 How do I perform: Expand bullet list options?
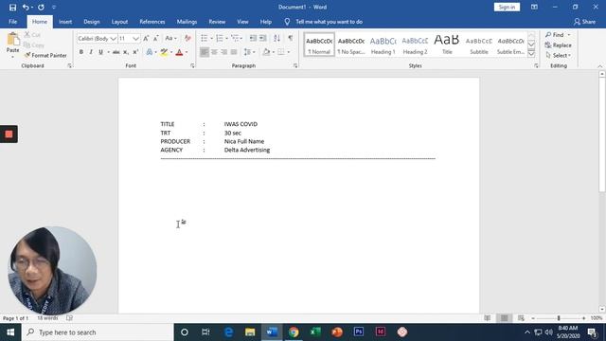(211, 38)
